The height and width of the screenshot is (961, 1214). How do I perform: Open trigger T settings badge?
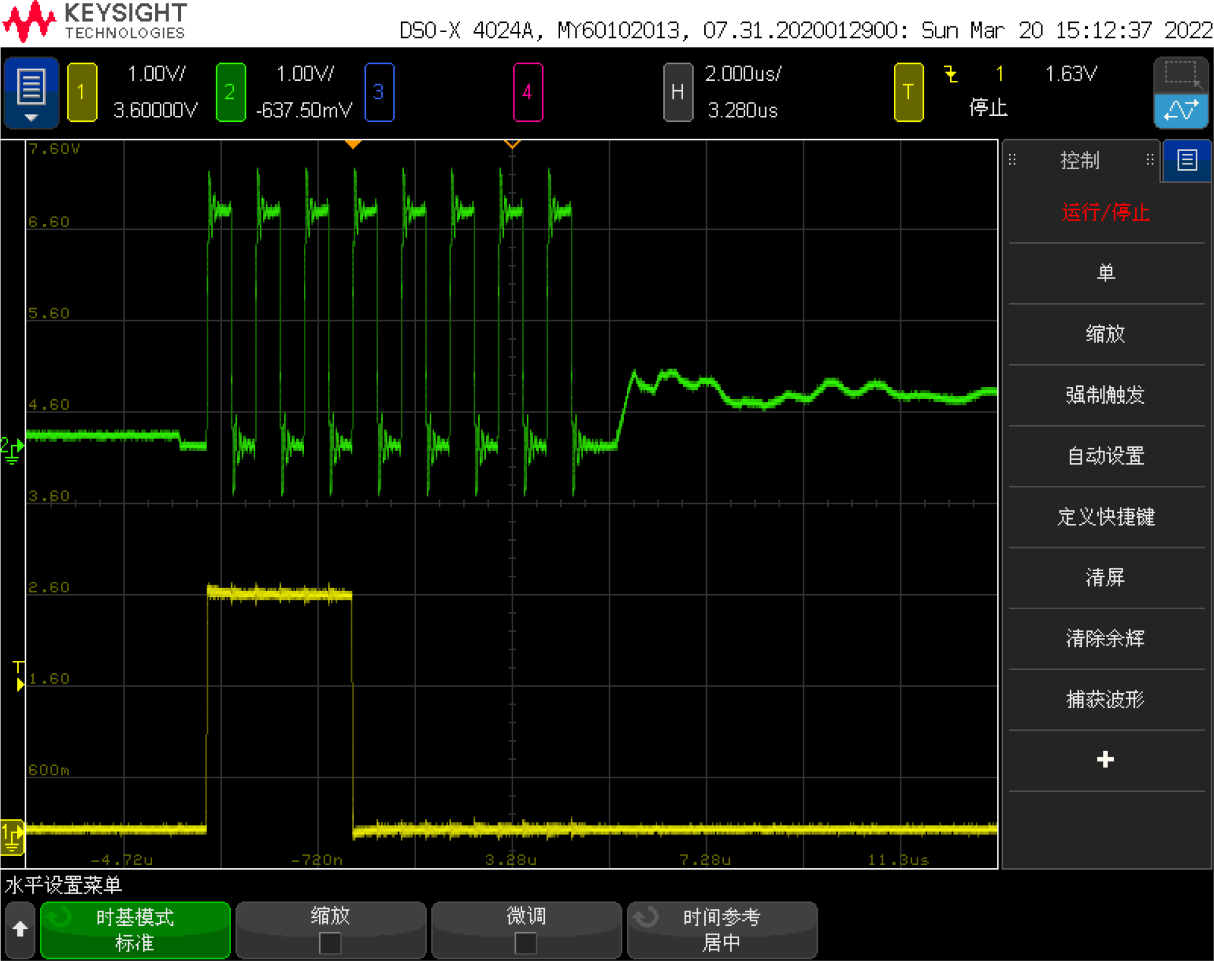(x=908, y=92)
